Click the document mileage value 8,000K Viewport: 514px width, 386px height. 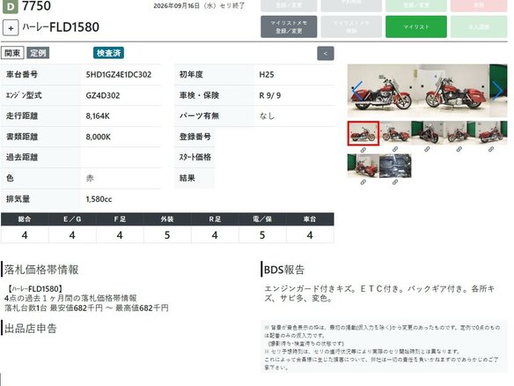(x=98, y=137)
